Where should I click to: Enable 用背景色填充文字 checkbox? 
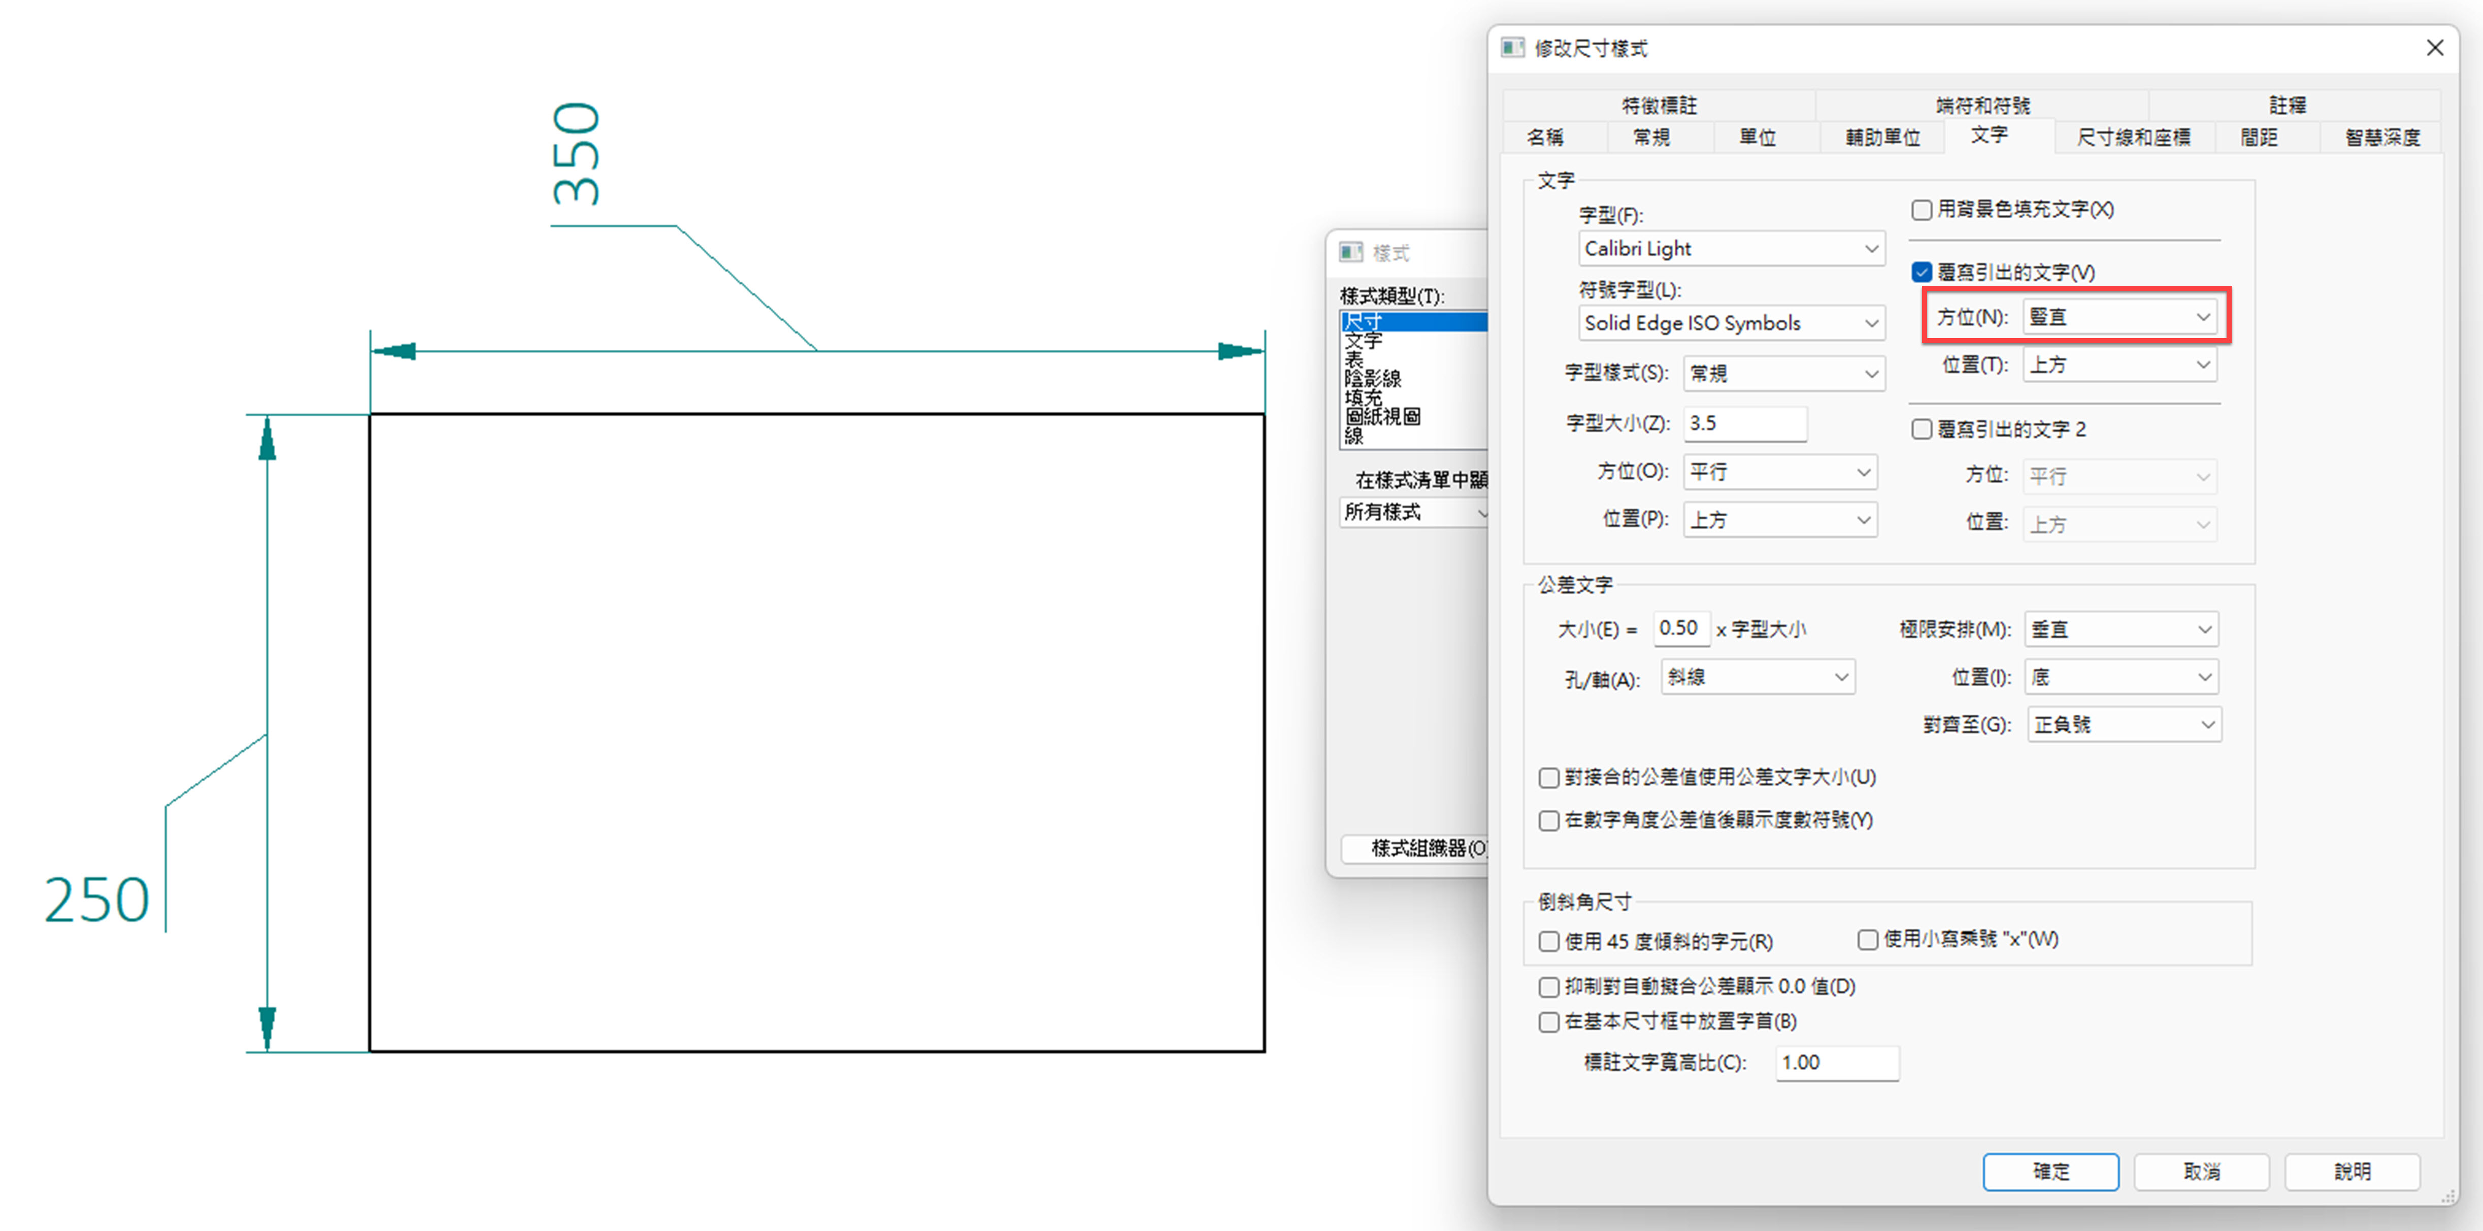(1921, 210)
